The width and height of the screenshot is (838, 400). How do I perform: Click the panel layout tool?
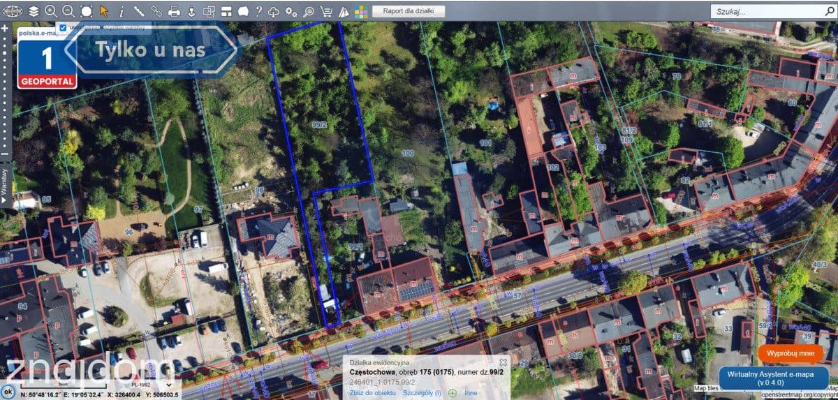(227, 10)
